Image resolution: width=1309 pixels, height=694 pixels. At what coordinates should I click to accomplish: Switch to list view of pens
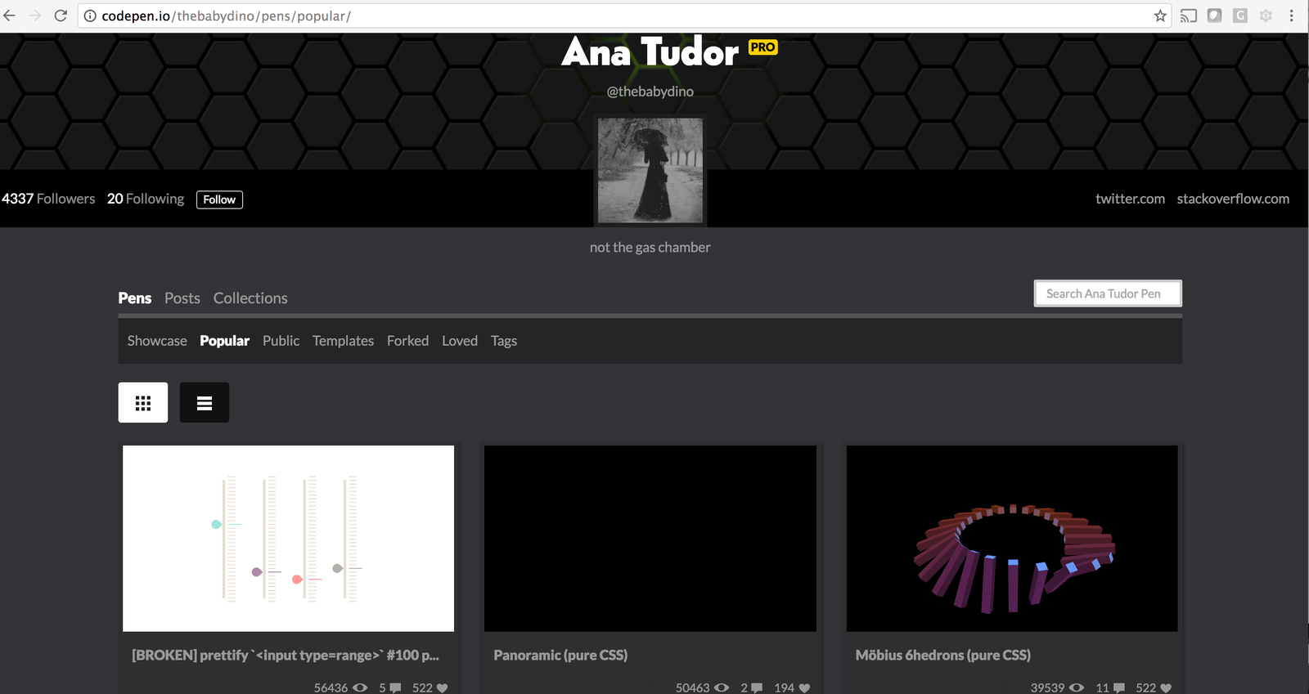point(205,402)
